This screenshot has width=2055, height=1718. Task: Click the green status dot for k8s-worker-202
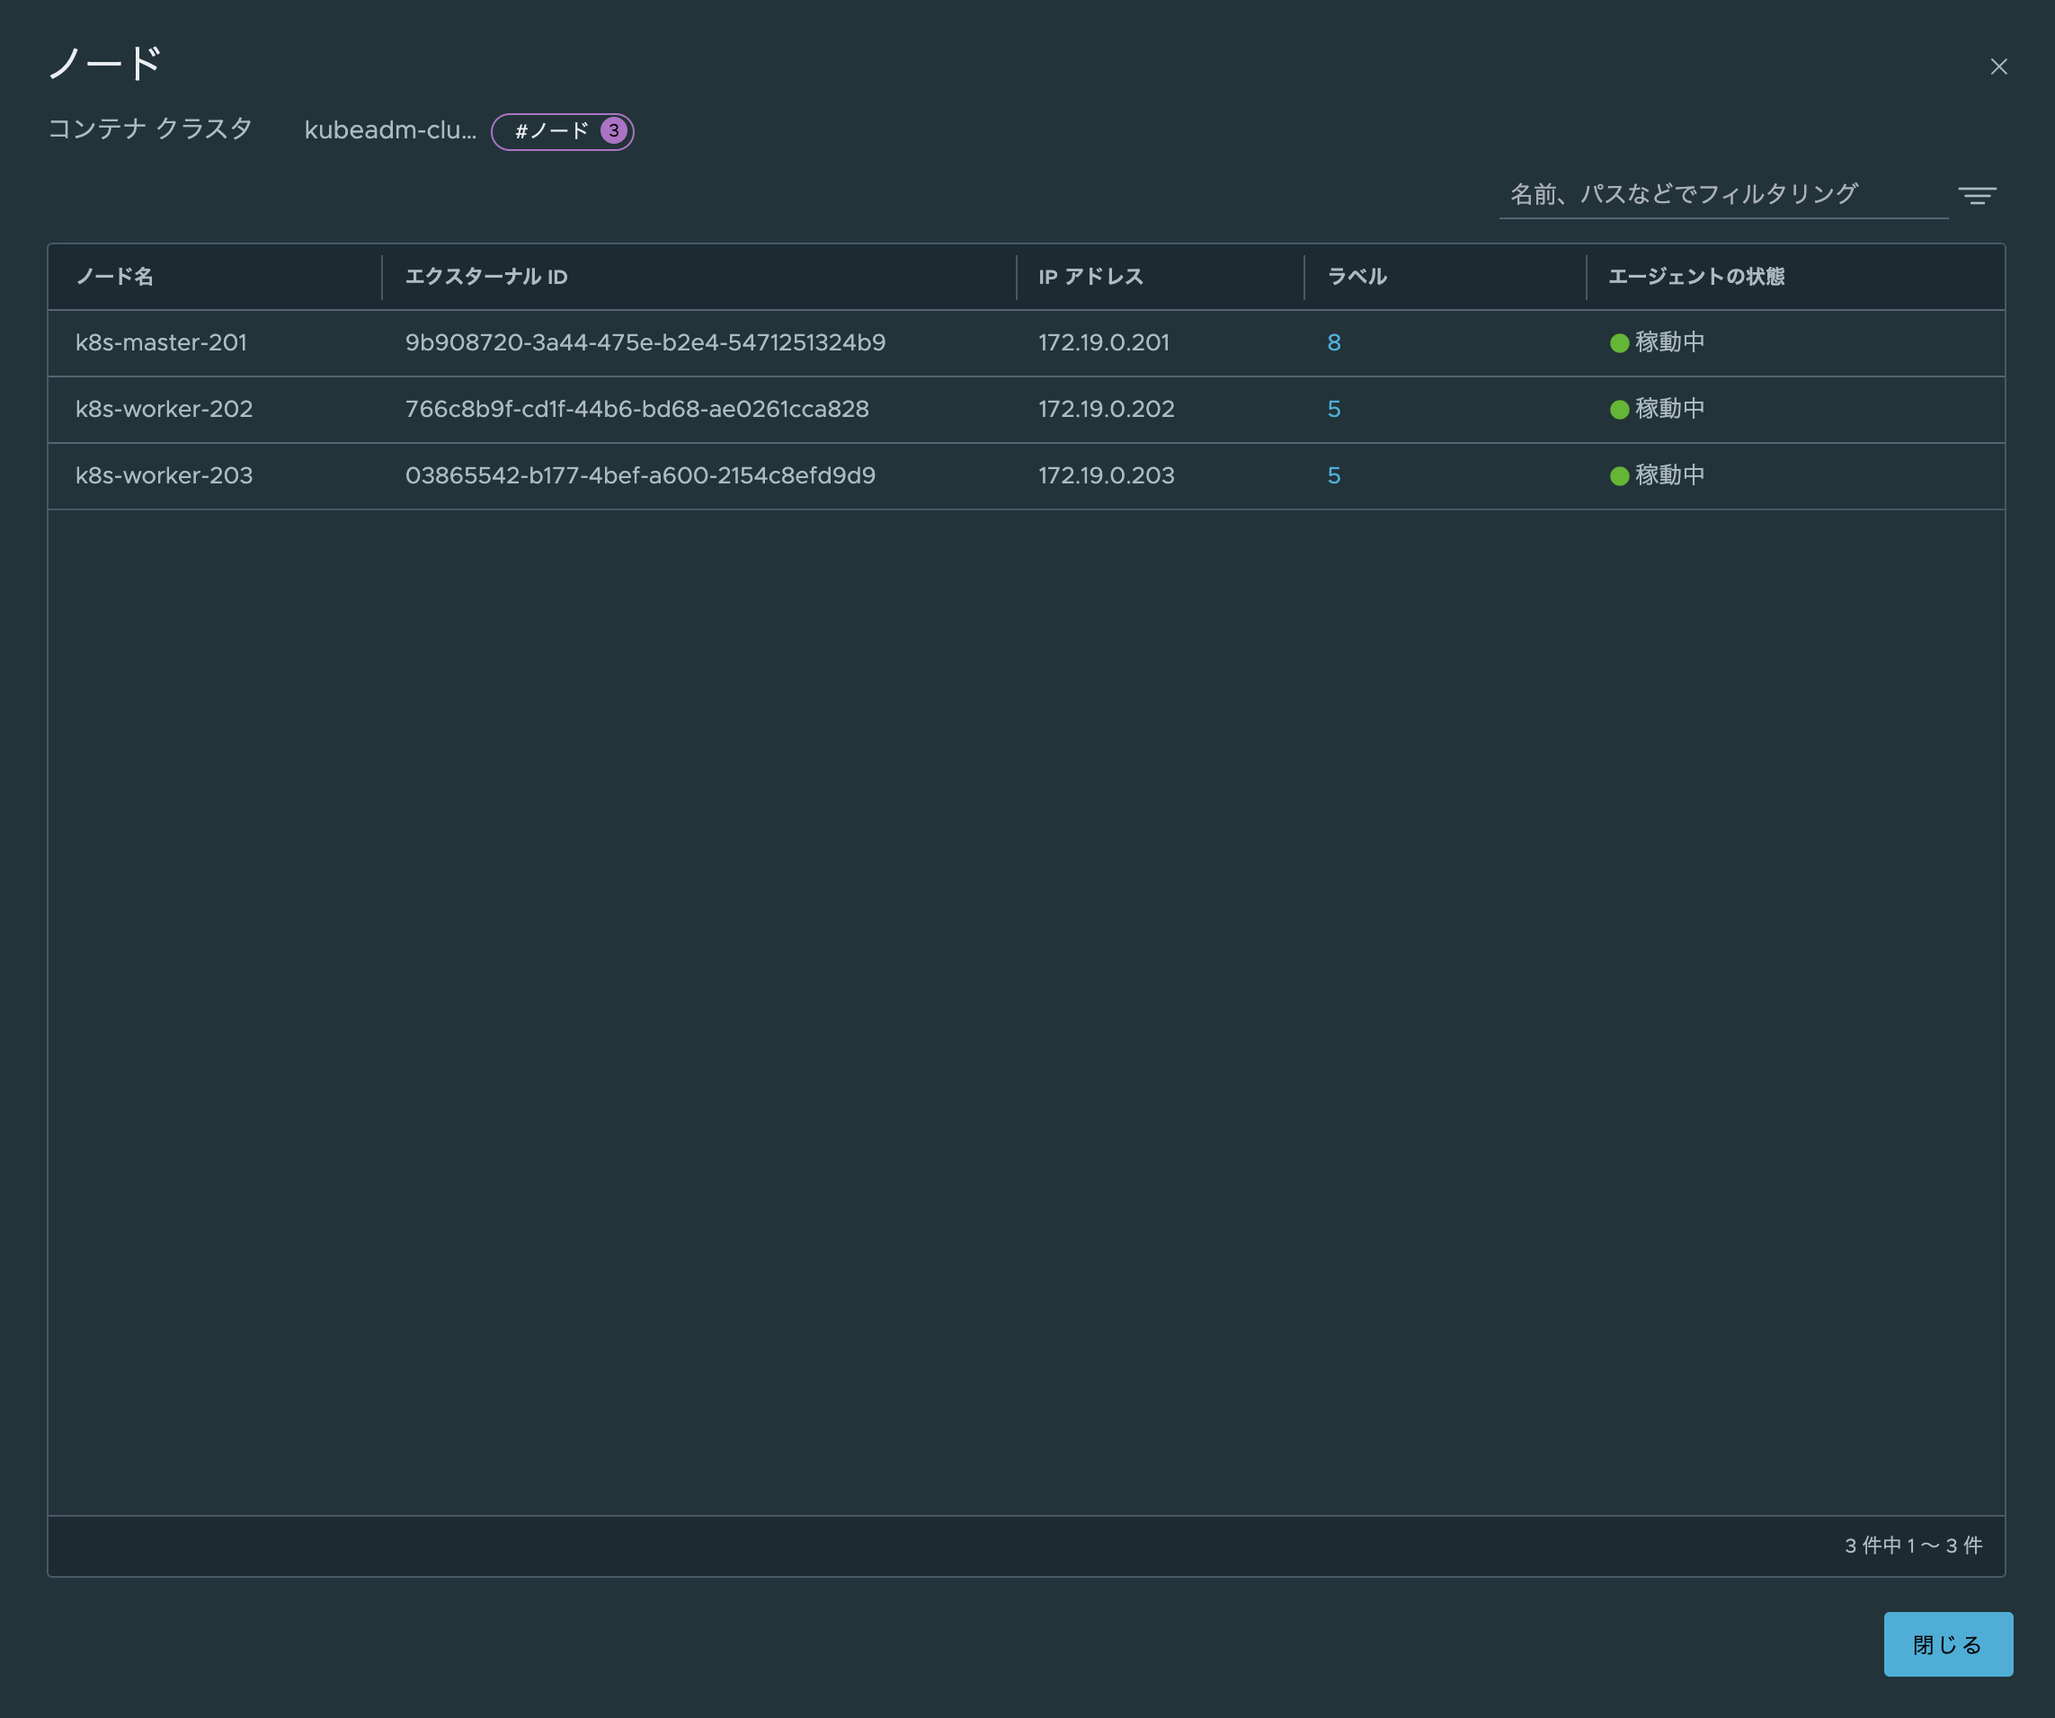click(x=1618, y=410)
